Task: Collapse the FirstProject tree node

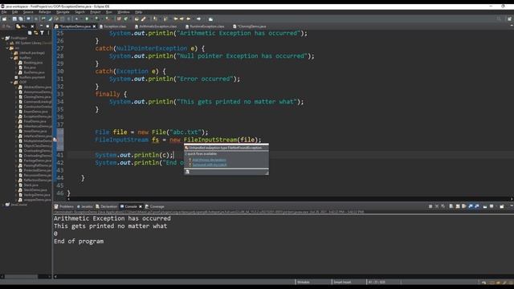Action: [x=3, y=38]
